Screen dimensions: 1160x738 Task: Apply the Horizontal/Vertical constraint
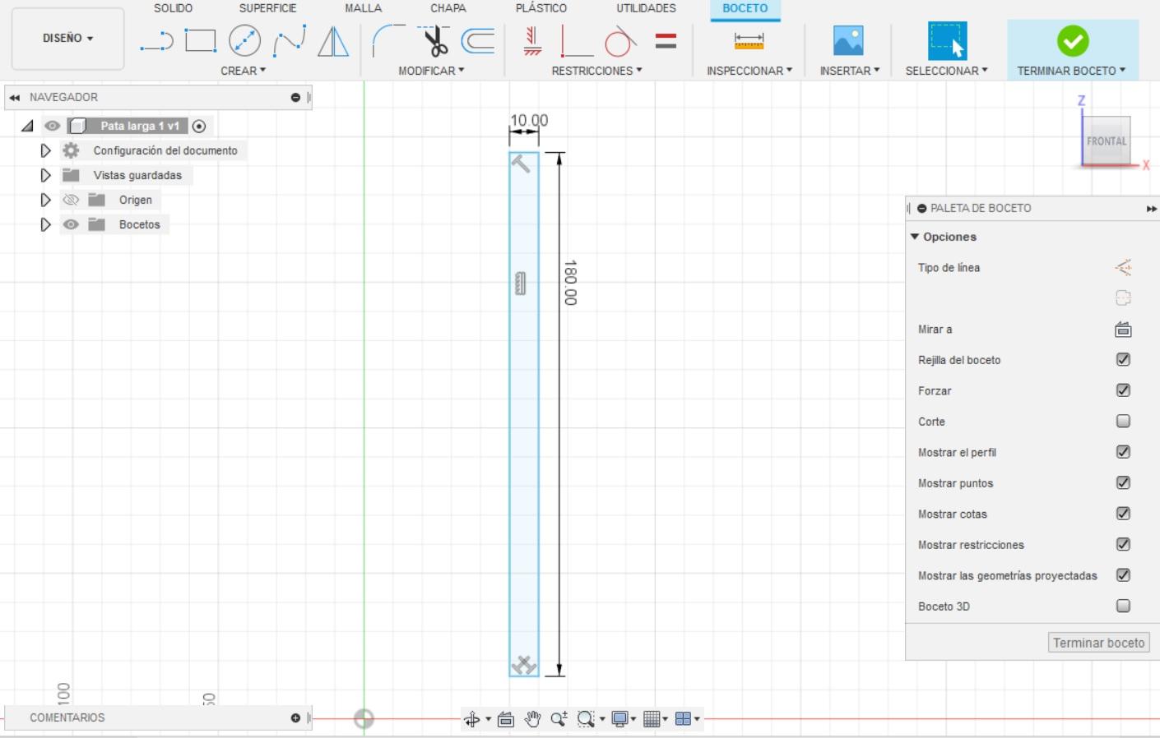coord(532,40)
